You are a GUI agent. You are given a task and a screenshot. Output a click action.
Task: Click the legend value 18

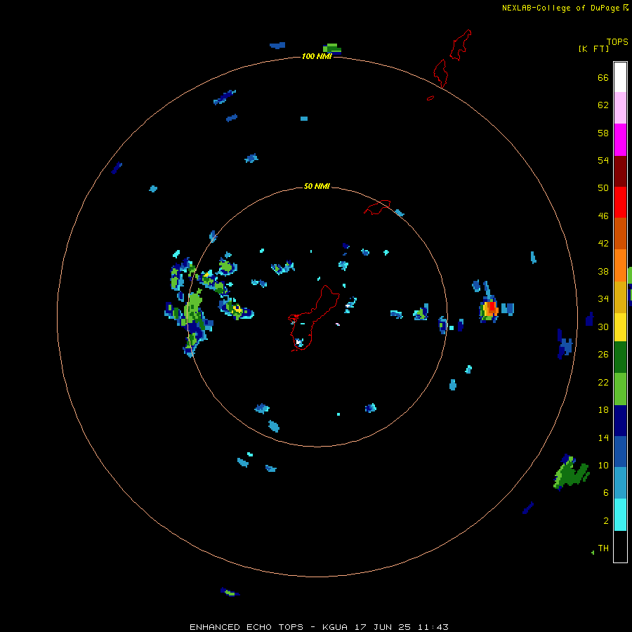tap(603, 410)
